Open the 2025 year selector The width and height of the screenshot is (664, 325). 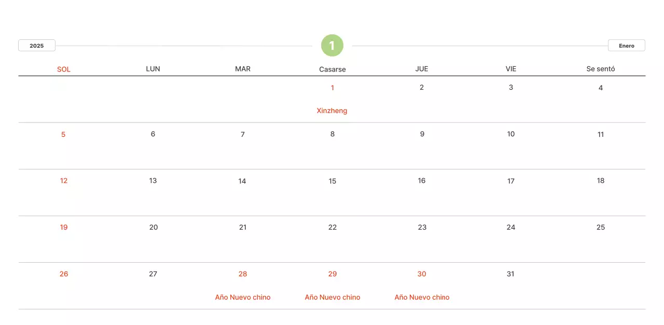[x=37, y=46]
